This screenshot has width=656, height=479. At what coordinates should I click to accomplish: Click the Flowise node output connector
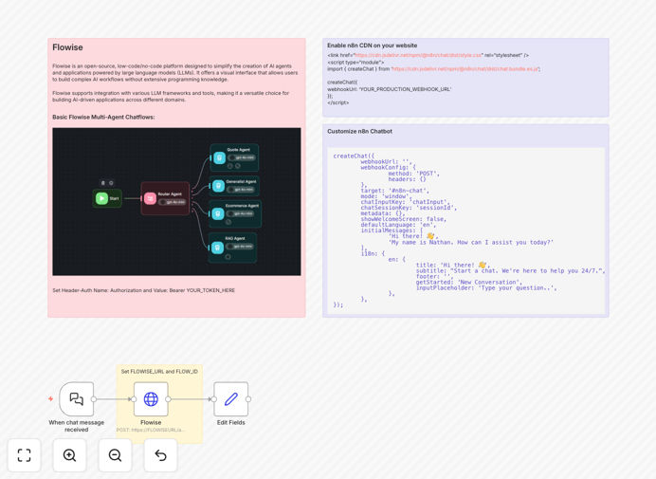tap(168, 399)
